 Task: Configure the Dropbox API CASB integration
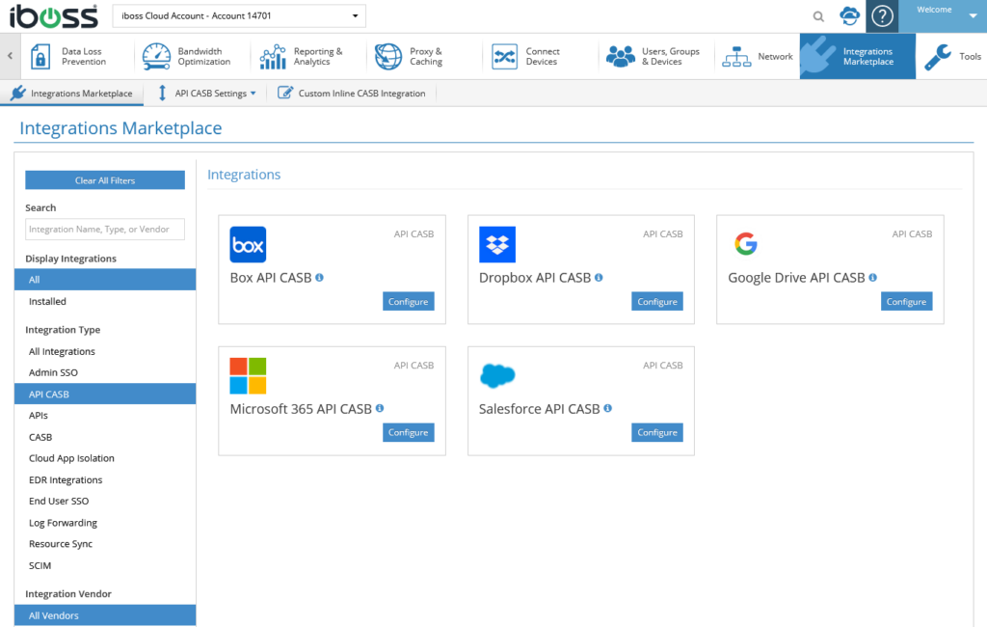[657, 301]
